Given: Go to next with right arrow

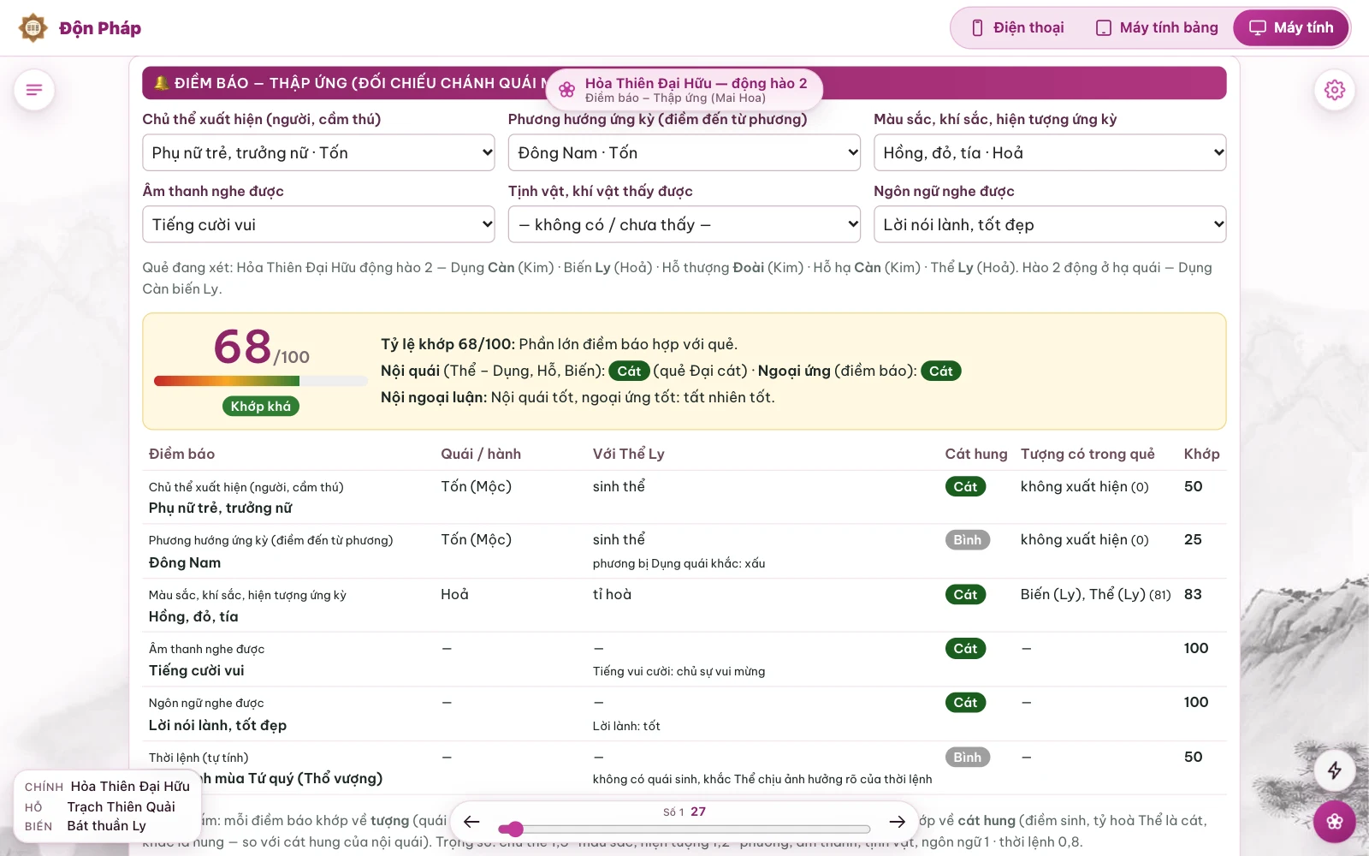Looking at the screenshot, I should coord(897,822).
